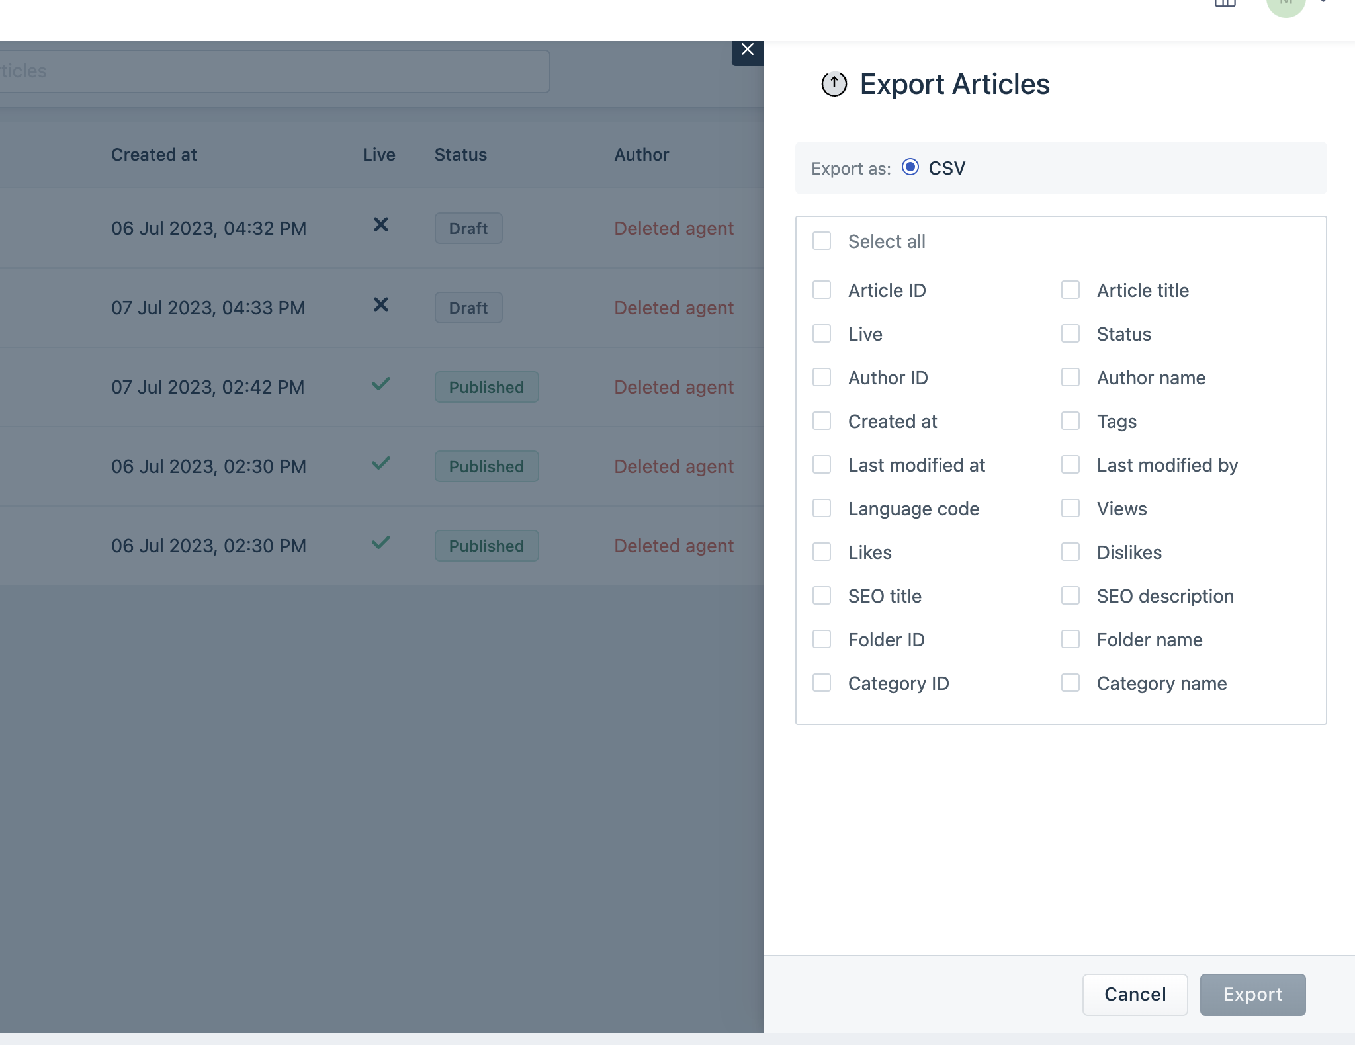Screen dimensions: 1355x1045
Task: Expand the dropdown arrow beside avatar
Action: click(1323, 3)
